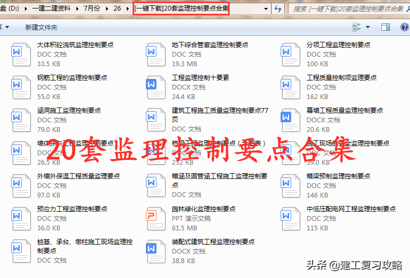This screenshot has height=278, width=410.
Task: Open the 大体积砼浇筑监理控制要点 DOC file icon
Action: click(x=22, y=54)
